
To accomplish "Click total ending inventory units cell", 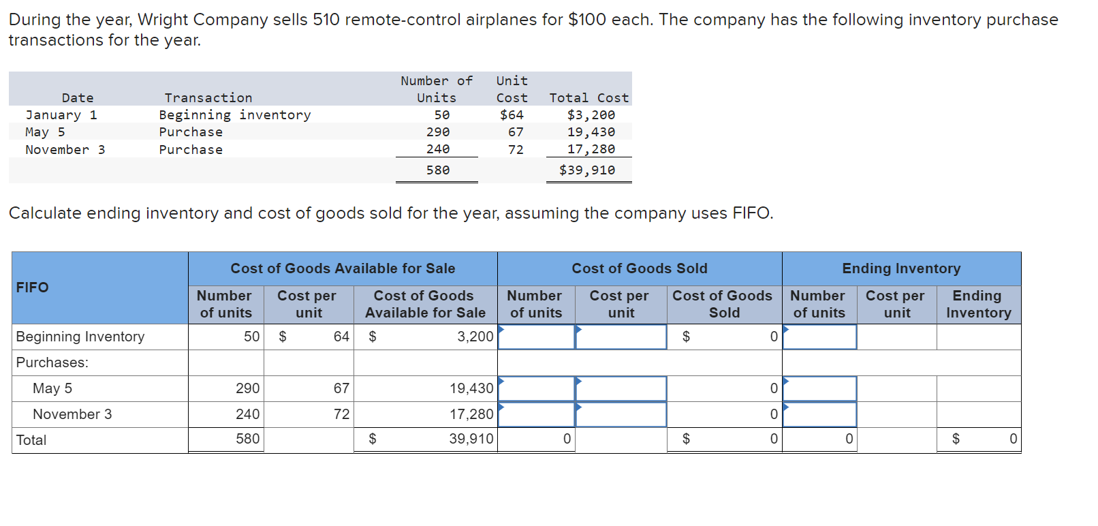I will pyautogui.click(x=819, y=439).
